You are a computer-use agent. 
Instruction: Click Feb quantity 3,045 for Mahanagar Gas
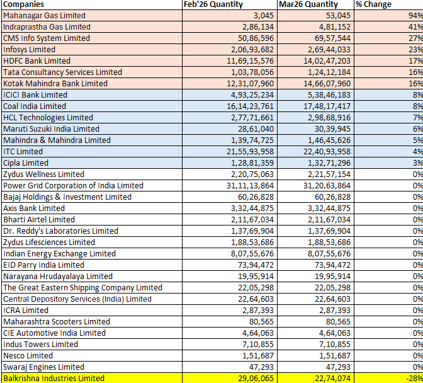230,16
